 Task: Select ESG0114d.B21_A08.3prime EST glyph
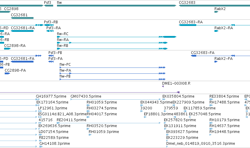click(x=40, y=117)
